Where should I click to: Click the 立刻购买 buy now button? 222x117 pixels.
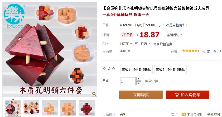tap(141, 95)
